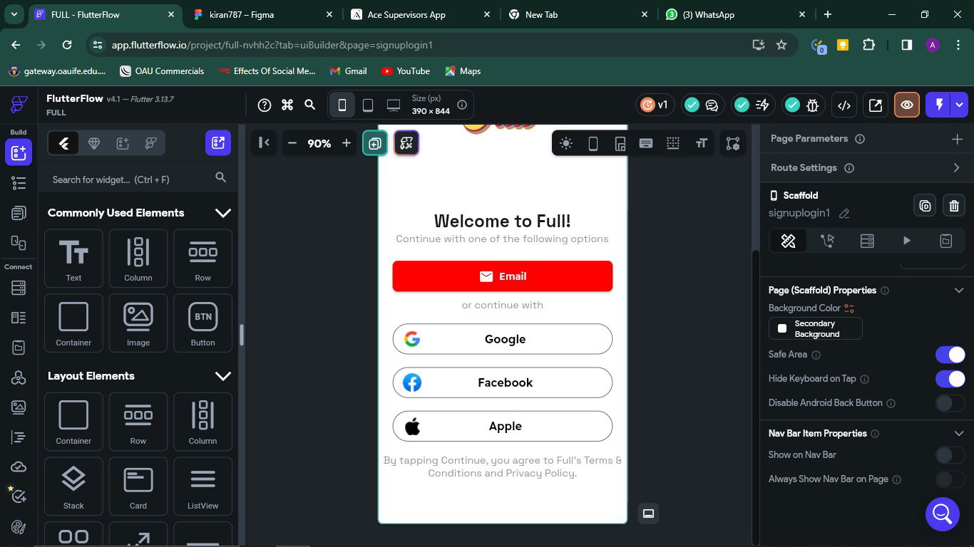Viewport: 974px width, 547px height.
Task: Expand the Route Settings section
Action: point(956,168)
